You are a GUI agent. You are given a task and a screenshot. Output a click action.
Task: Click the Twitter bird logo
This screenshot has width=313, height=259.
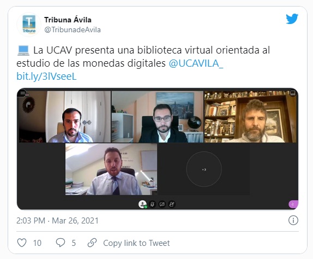coord(292,19)
